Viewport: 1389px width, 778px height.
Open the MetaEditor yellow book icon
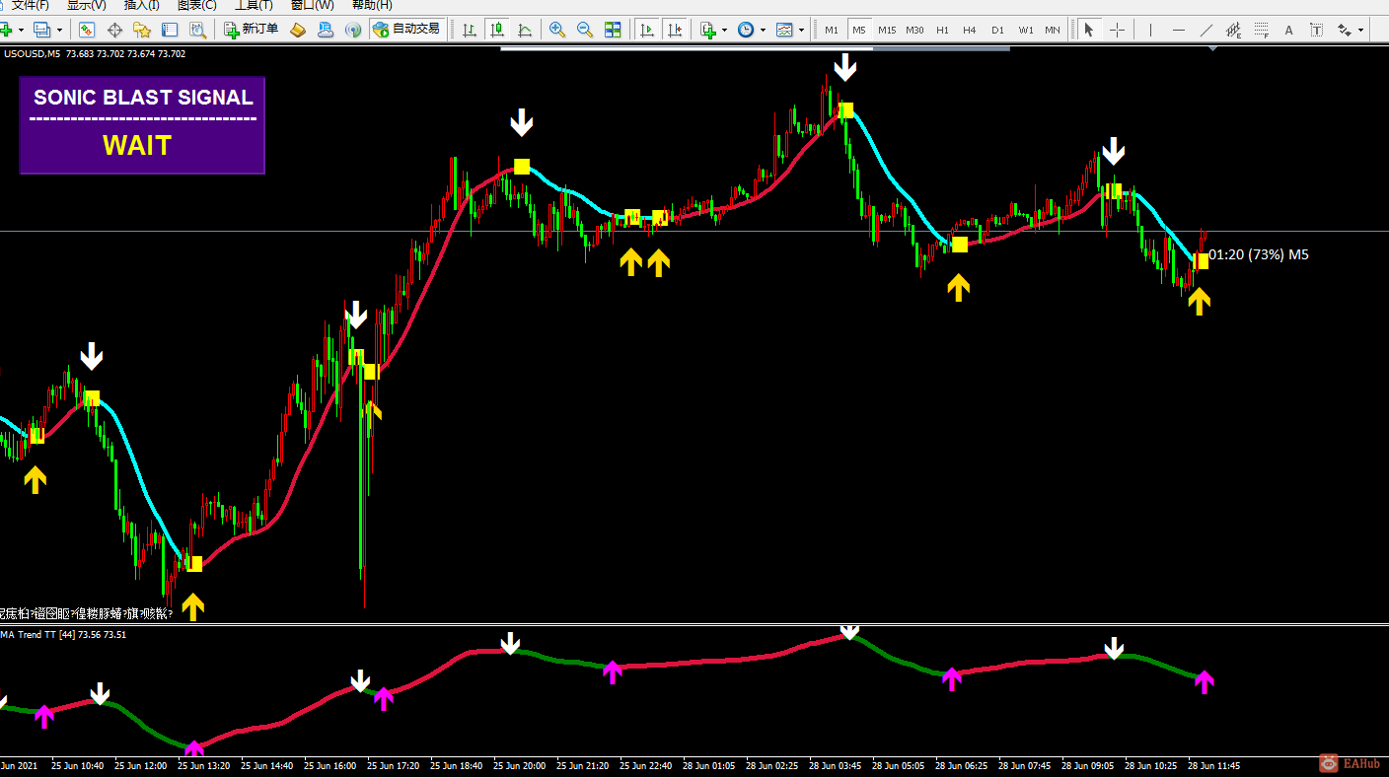298,30
